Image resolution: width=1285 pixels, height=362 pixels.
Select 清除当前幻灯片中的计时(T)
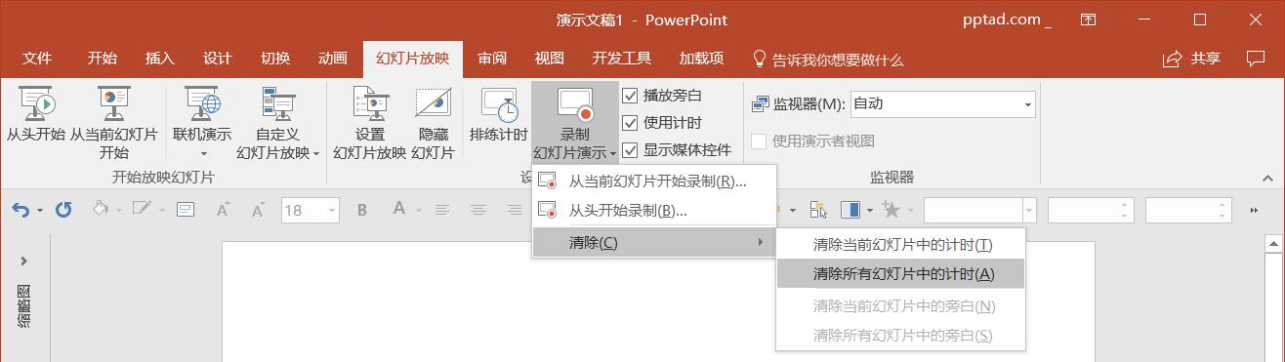click(x=900, y=244)
